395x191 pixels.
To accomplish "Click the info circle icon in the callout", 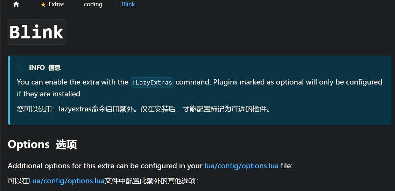I will coord(22,67).
